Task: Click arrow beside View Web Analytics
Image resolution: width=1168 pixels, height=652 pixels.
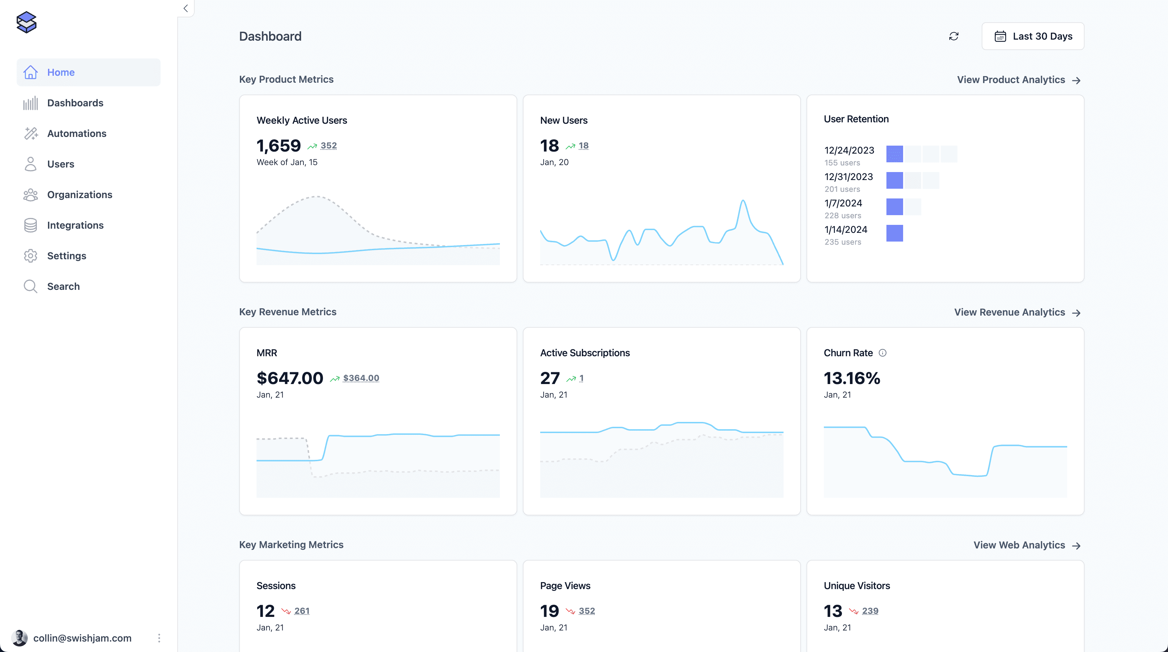Action: [1076, 545]
